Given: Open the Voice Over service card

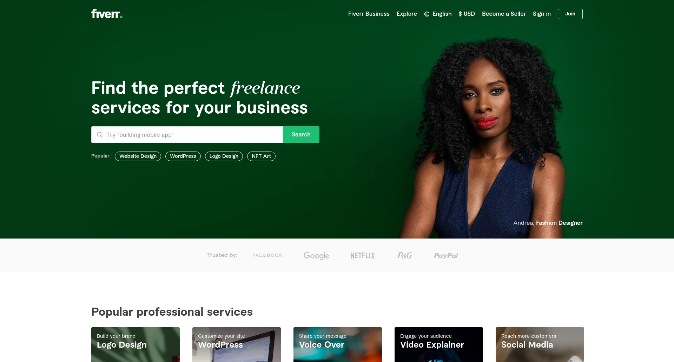Looking at the screenshot, I should tap(338, 344).
